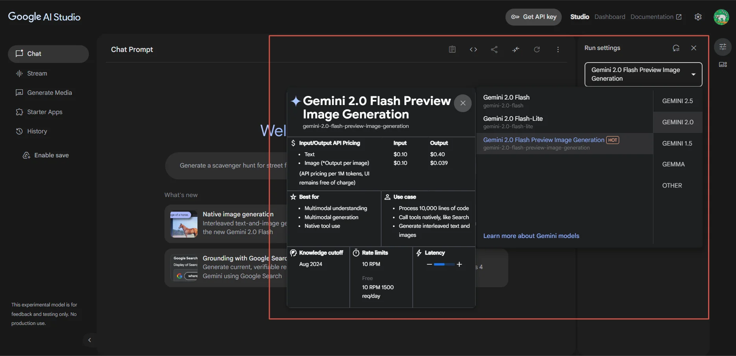Click the Google AI Studio logo
The height and width of the screenshot is (356, 736).
tap(44, 17)
